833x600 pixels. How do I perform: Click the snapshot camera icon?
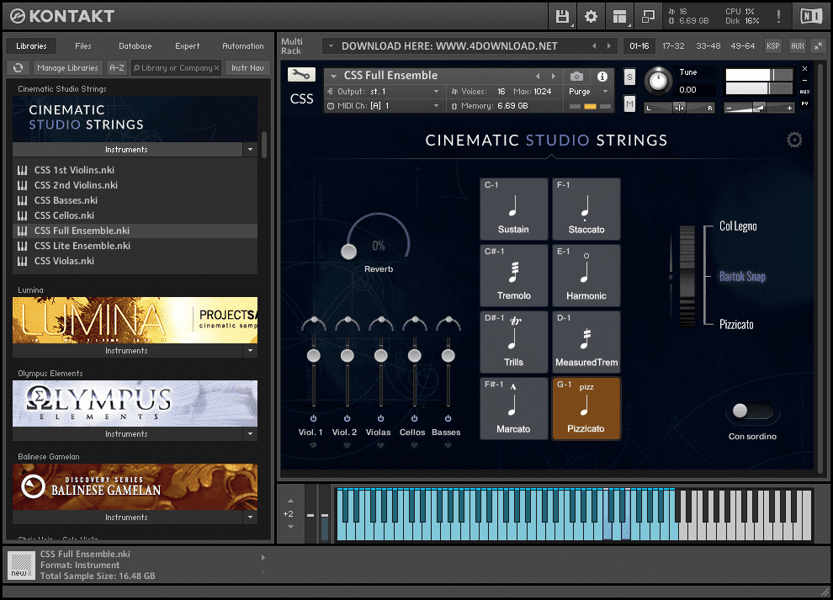point(576,77)
